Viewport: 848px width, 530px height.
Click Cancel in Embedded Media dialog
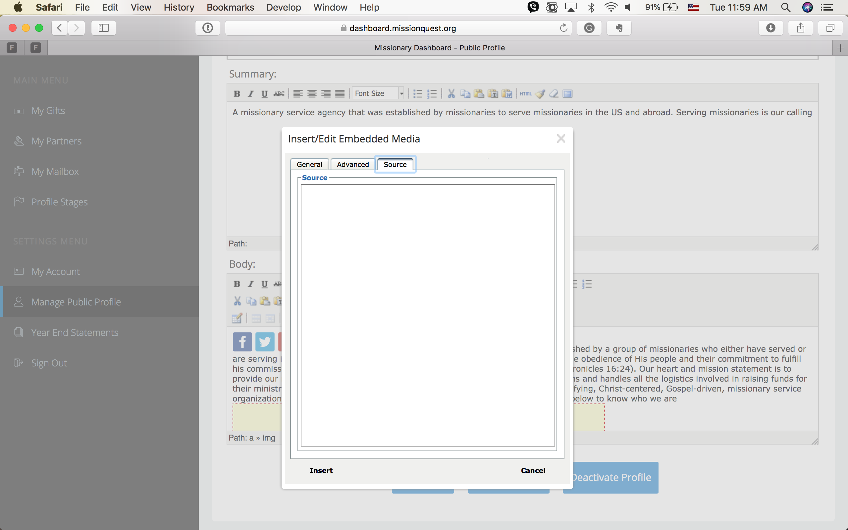pyautogui.click(x=533, y=470)
